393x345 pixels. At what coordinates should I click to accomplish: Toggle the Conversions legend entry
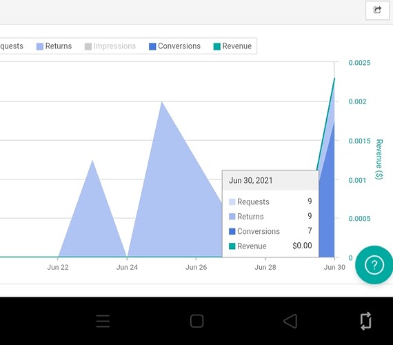(x=174, y=46)
